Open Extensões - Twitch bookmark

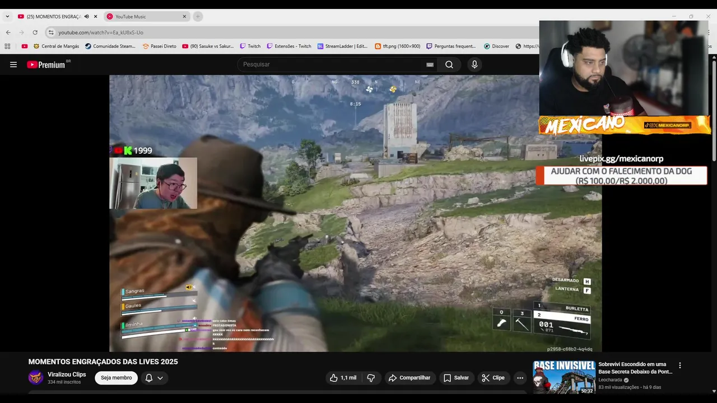pyautogui.click(x=288, y=46)
